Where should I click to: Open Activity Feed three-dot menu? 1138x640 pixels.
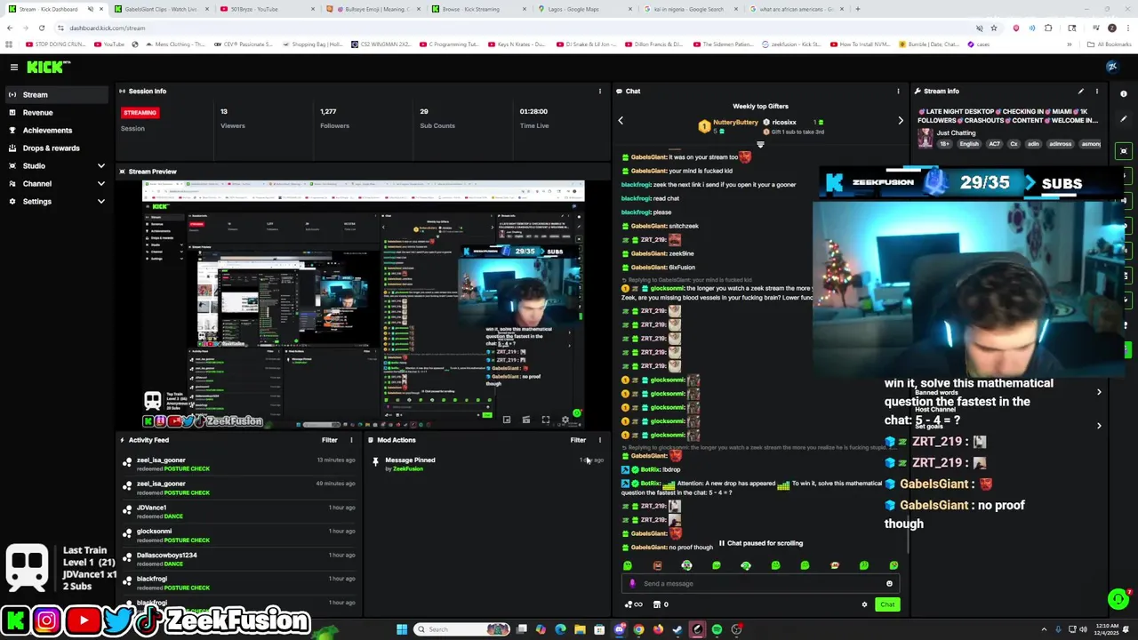coord(351,440)
